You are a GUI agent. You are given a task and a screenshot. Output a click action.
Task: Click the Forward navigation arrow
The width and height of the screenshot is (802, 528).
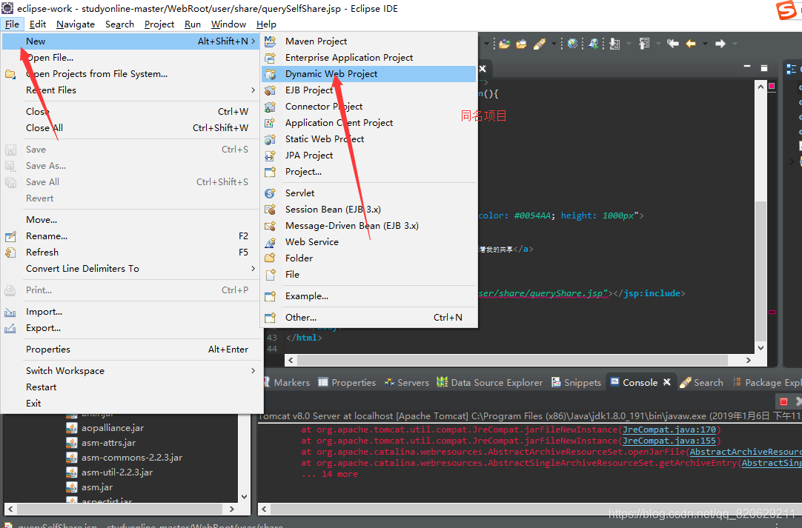(x=720, y=44)
